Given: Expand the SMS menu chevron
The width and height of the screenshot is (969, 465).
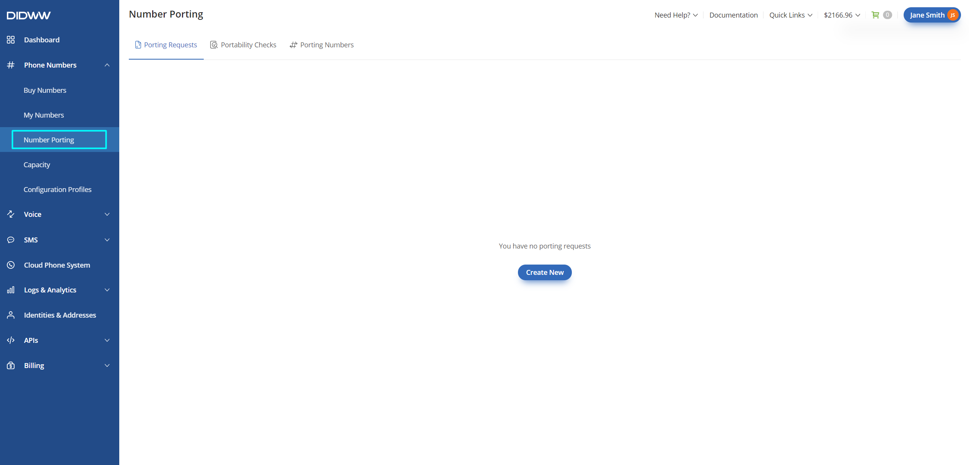Looking at the screenshot, I should pos(107,240).
